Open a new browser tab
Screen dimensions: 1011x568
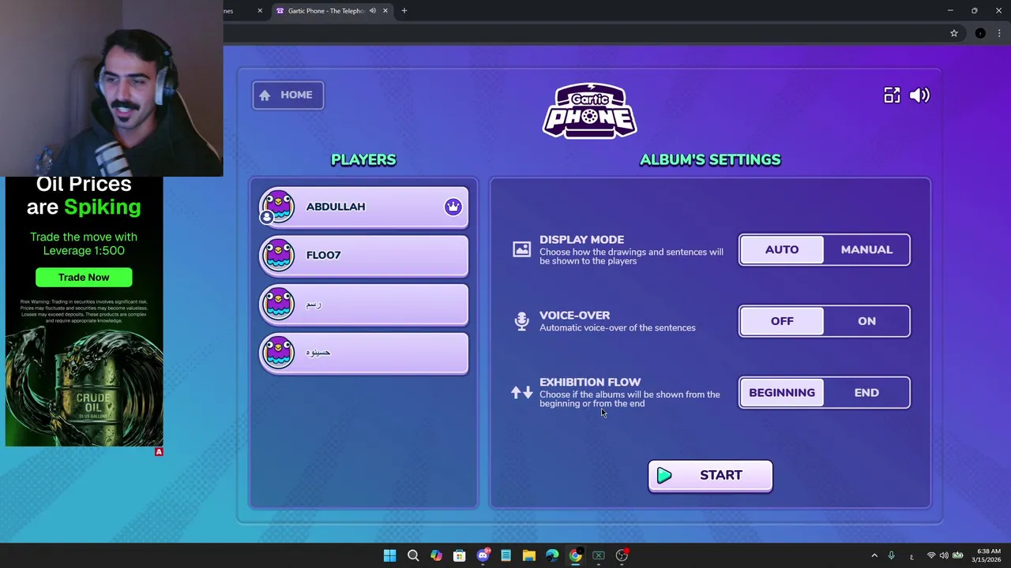pyautogui.click(x=404, y=11)
